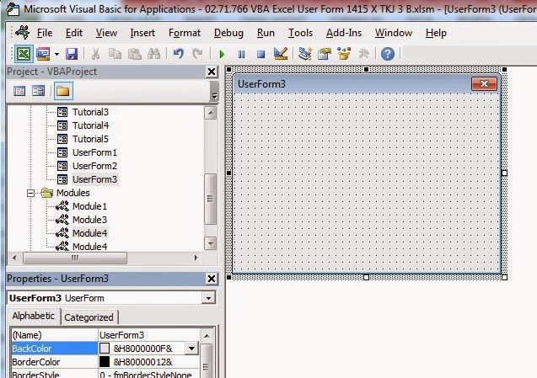Click the blue Help question mark icon

pos(388,54)
